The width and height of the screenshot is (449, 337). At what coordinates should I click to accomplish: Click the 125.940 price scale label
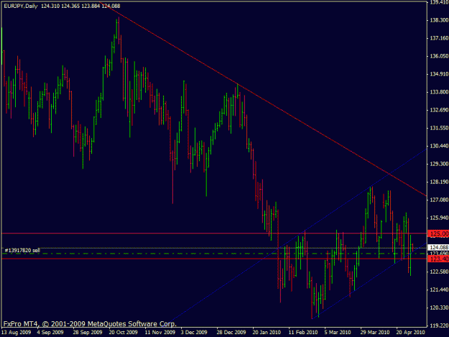[x=439, y=218]
